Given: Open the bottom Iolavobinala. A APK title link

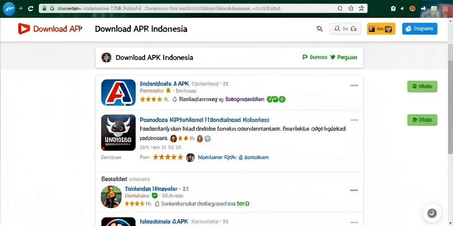Looking at the screenshot, I should (x=164, y=222).
